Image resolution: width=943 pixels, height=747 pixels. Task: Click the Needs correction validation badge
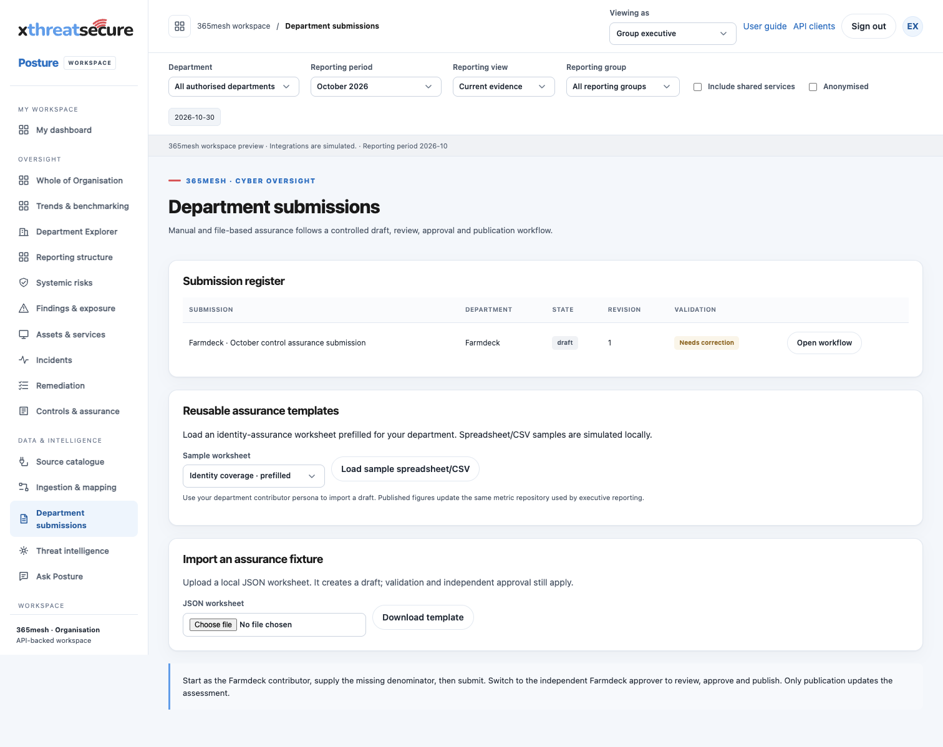point(707,343)
